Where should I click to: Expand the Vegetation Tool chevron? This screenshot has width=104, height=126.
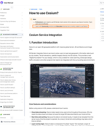point(22,30)
